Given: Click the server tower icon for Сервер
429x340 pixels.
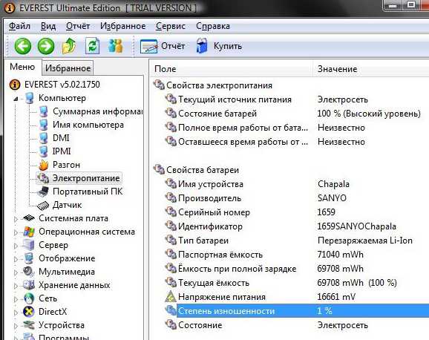Looking at the screenshot, I should (28, 245).
